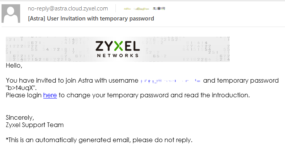Select the no-reply@astra.cloud.zyxel.com sender address
Image resolution: width=285 pixels, height=151 pixels.
point(68,8)
